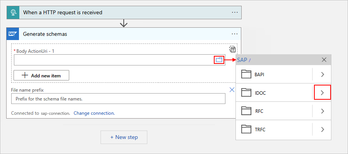Screen dimensions: 348x154
Task: Remove the File name prefix parameter
Action: tap(232, 90)
